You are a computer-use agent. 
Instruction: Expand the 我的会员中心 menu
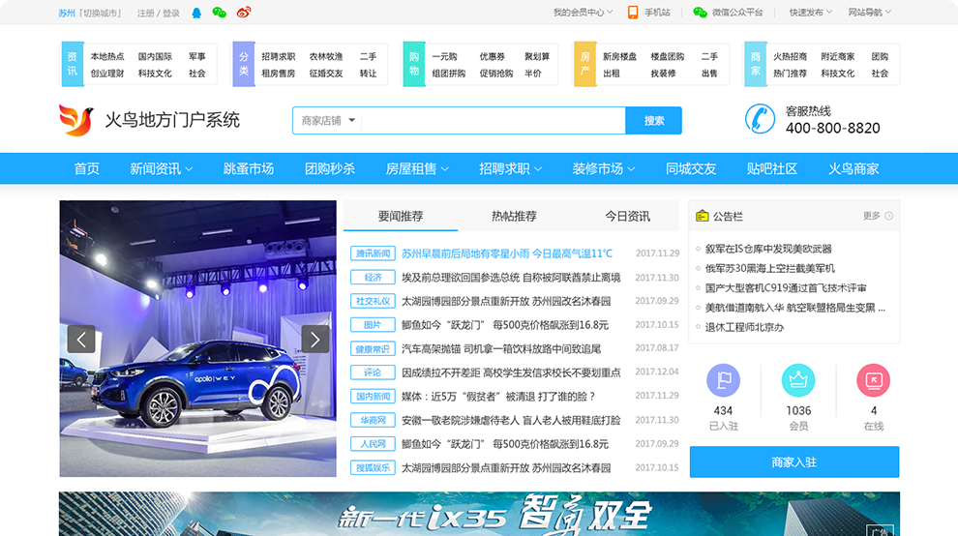[x=584, y=13]
